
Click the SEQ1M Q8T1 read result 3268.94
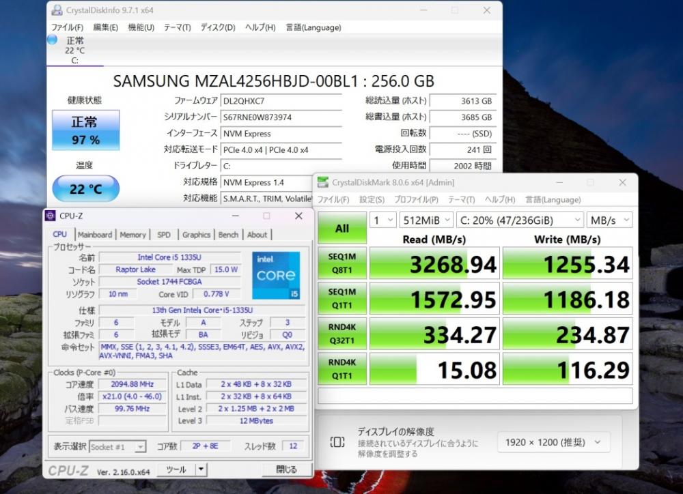click(434, 263)
